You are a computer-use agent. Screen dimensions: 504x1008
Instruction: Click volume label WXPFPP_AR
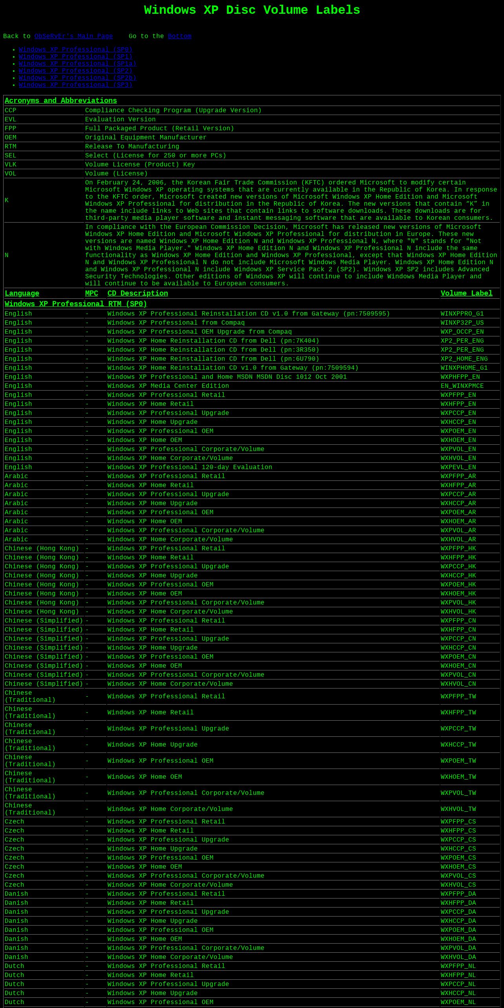click(x=458, y=476)
